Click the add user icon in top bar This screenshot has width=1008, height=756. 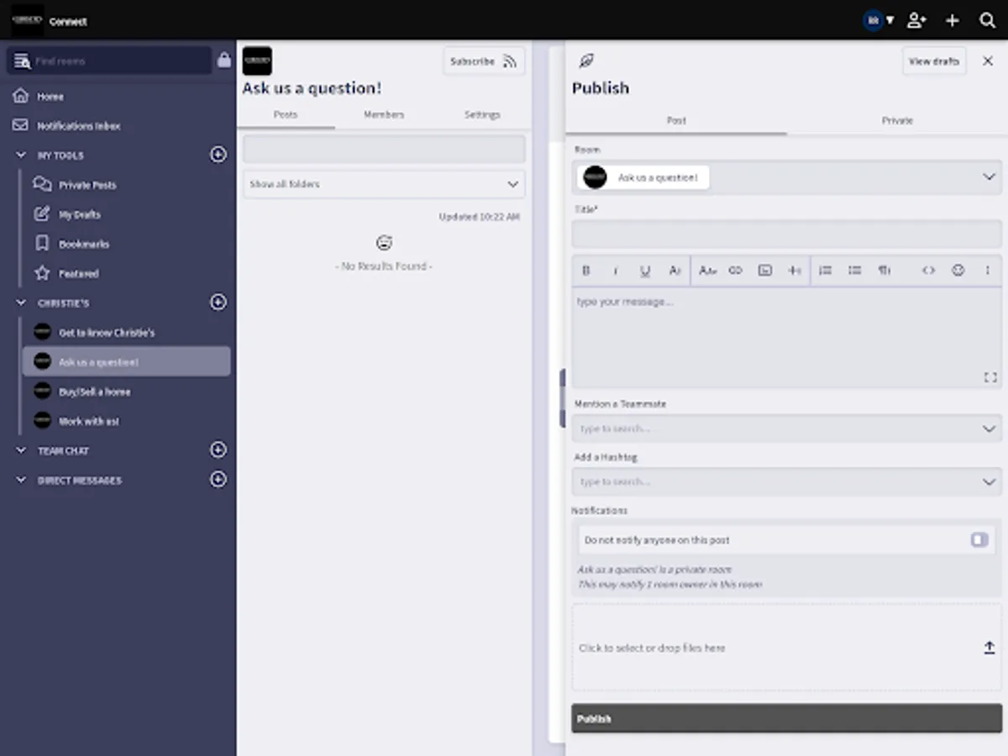click(917, 20)
